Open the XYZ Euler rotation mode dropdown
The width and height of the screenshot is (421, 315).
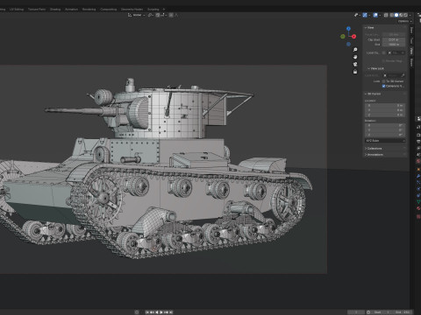tap(385, 141)
